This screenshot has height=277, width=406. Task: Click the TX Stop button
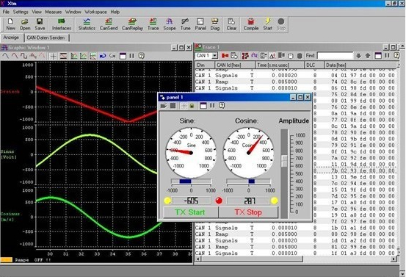point(248,212)
